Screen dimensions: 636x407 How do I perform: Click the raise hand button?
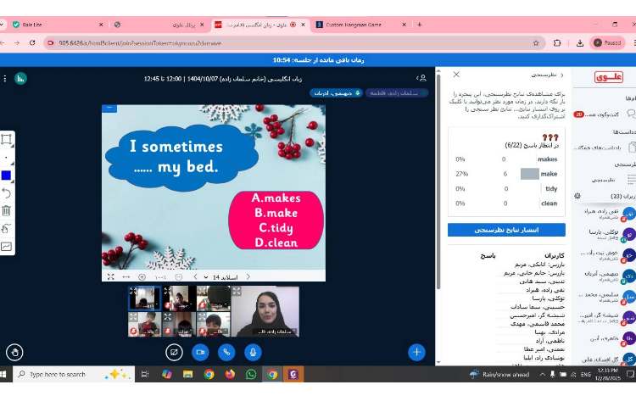coord(14,351)
